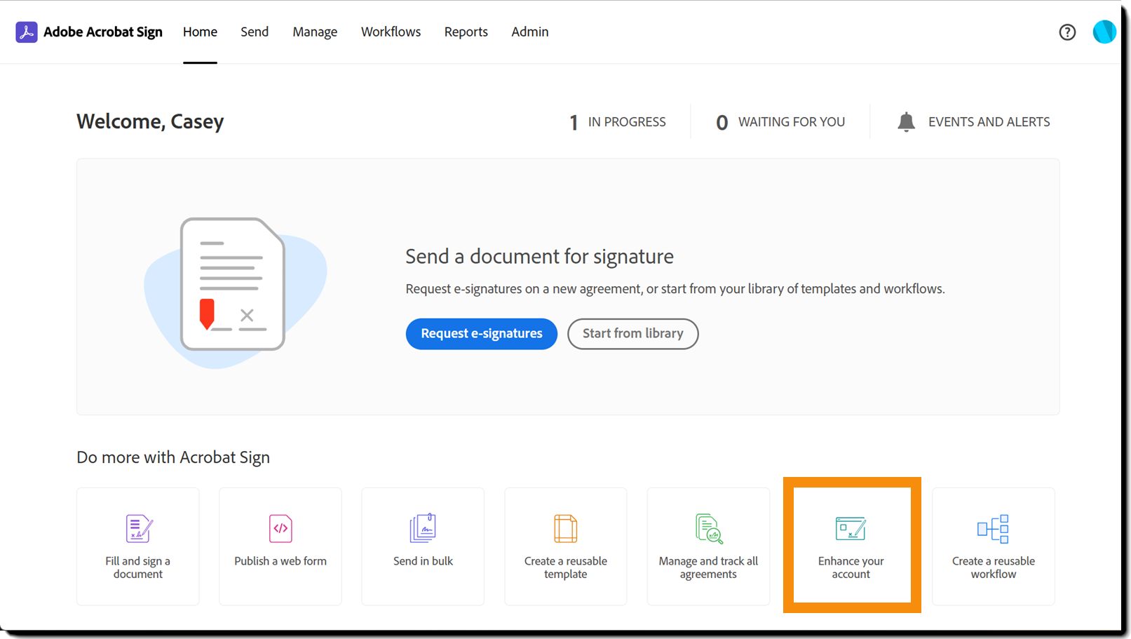Switch to the Send tab
The image size is (1131, 639).
[x=255, y=32]
